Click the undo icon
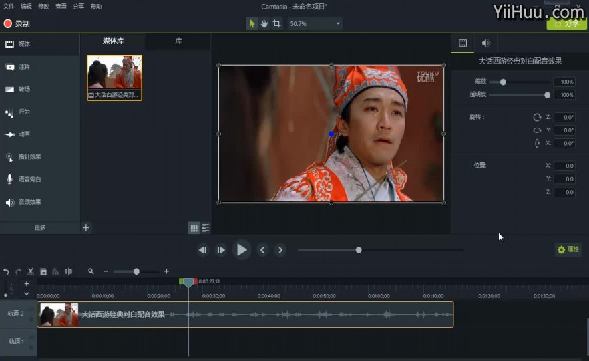 [6, 271]
